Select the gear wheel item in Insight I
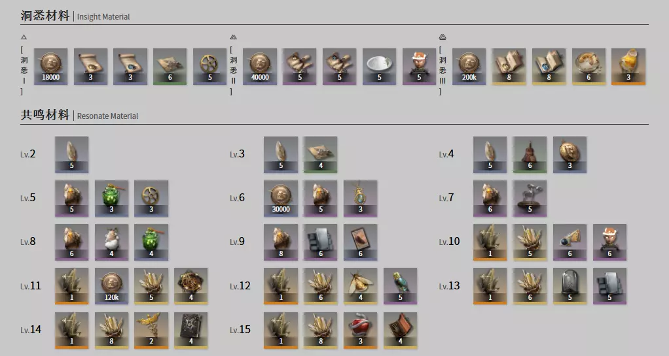This screenshot has width=669, height=356. (209, 67)
